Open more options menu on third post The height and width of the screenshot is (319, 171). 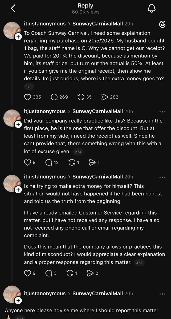(162, 177)
